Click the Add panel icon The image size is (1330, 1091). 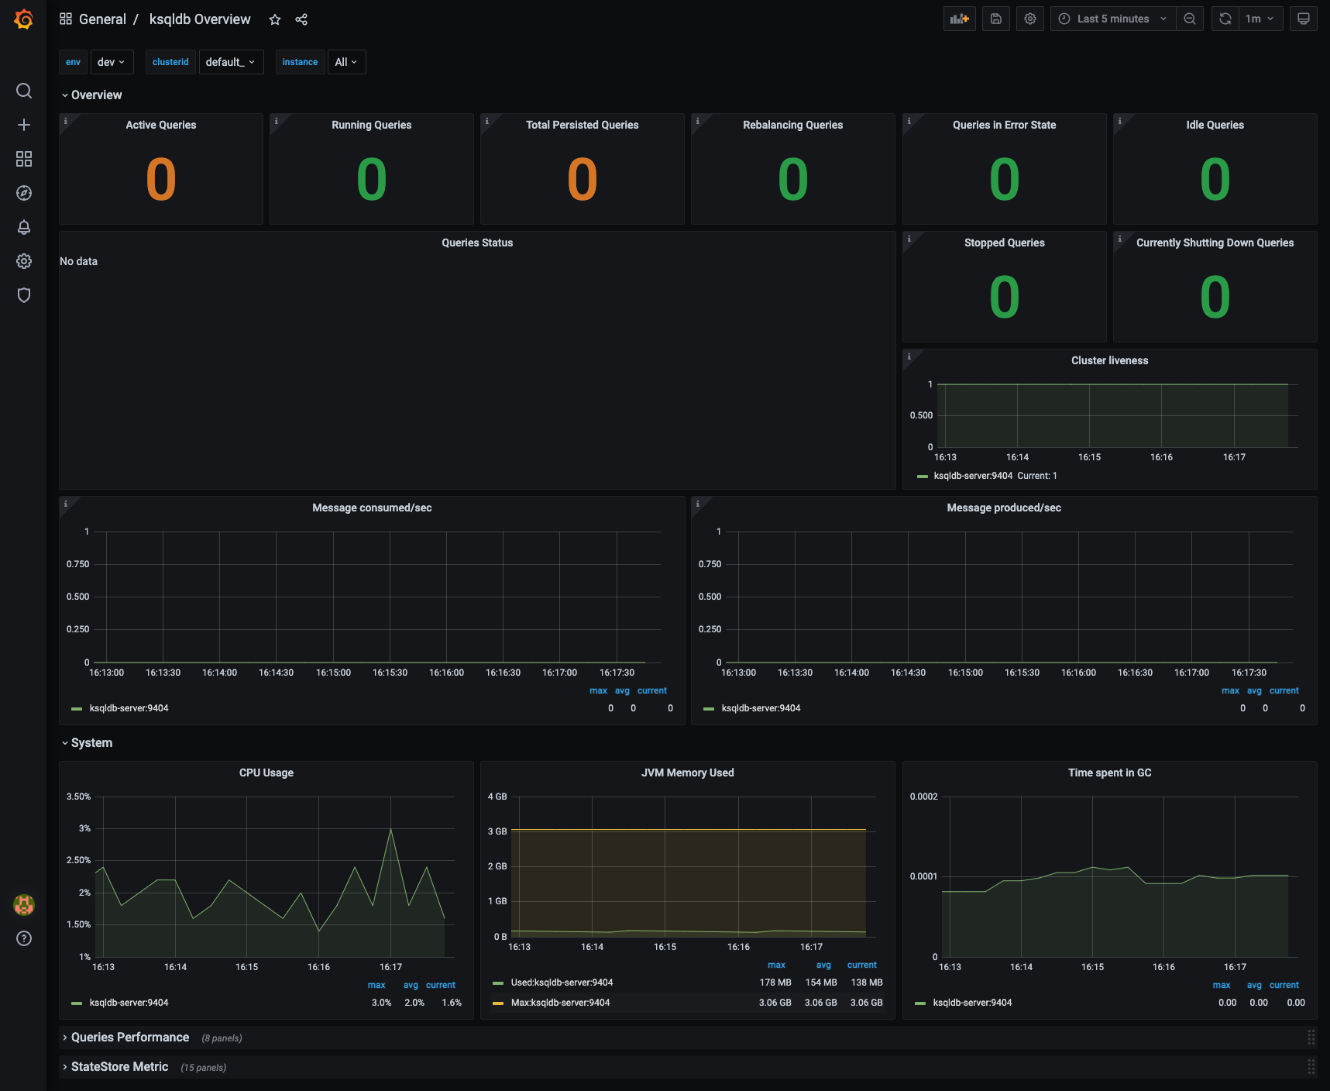tap(960, 19)
